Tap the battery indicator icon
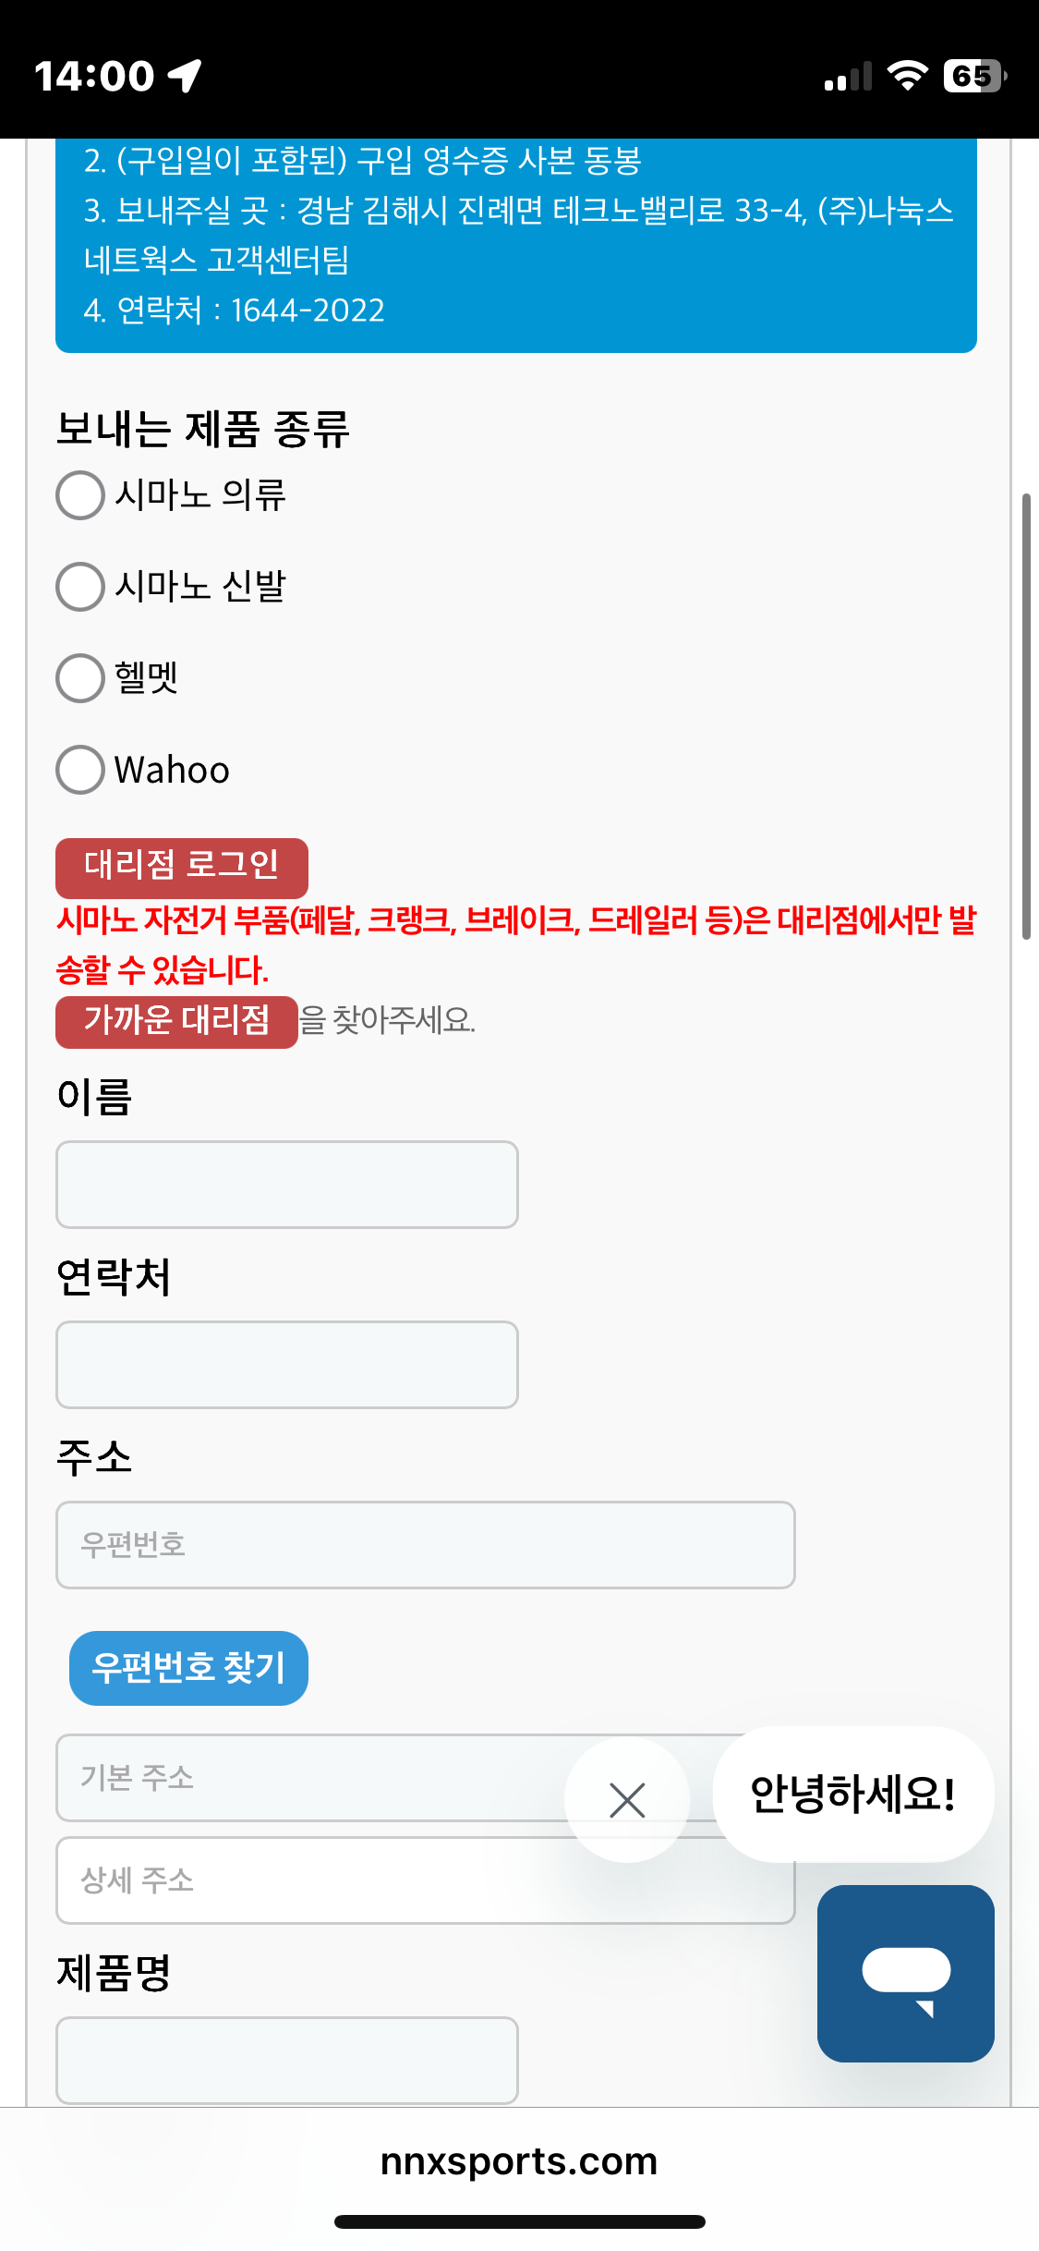Image resolution: width=1039 pixels, height=2251 pixels. pyautogui.click(x=973, y=76)
